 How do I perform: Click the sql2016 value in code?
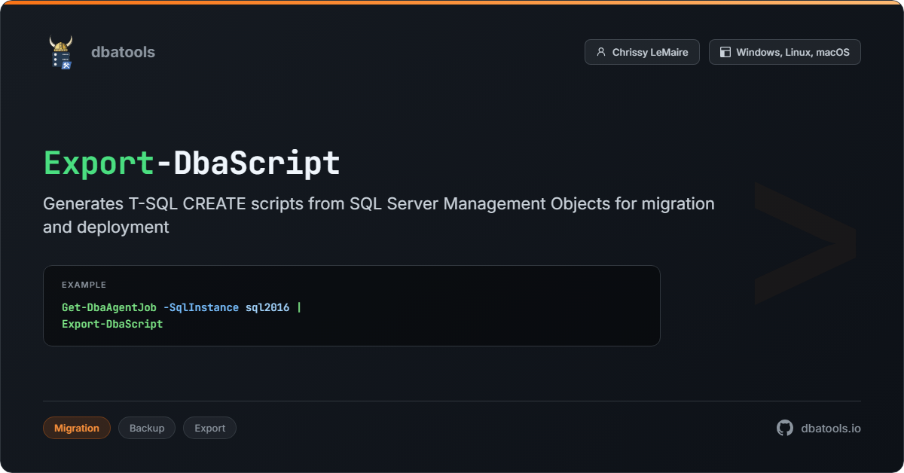(x=267, y=307)
